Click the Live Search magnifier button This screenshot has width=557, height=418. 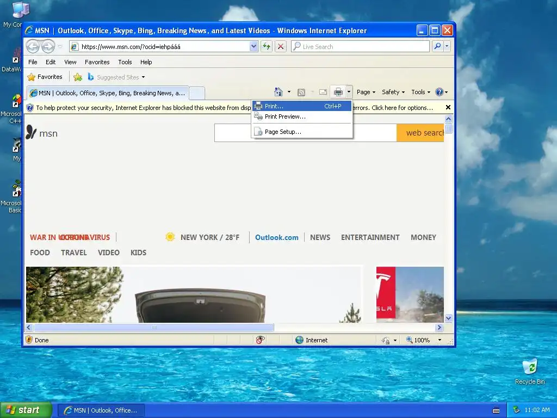tap(438, 46)
